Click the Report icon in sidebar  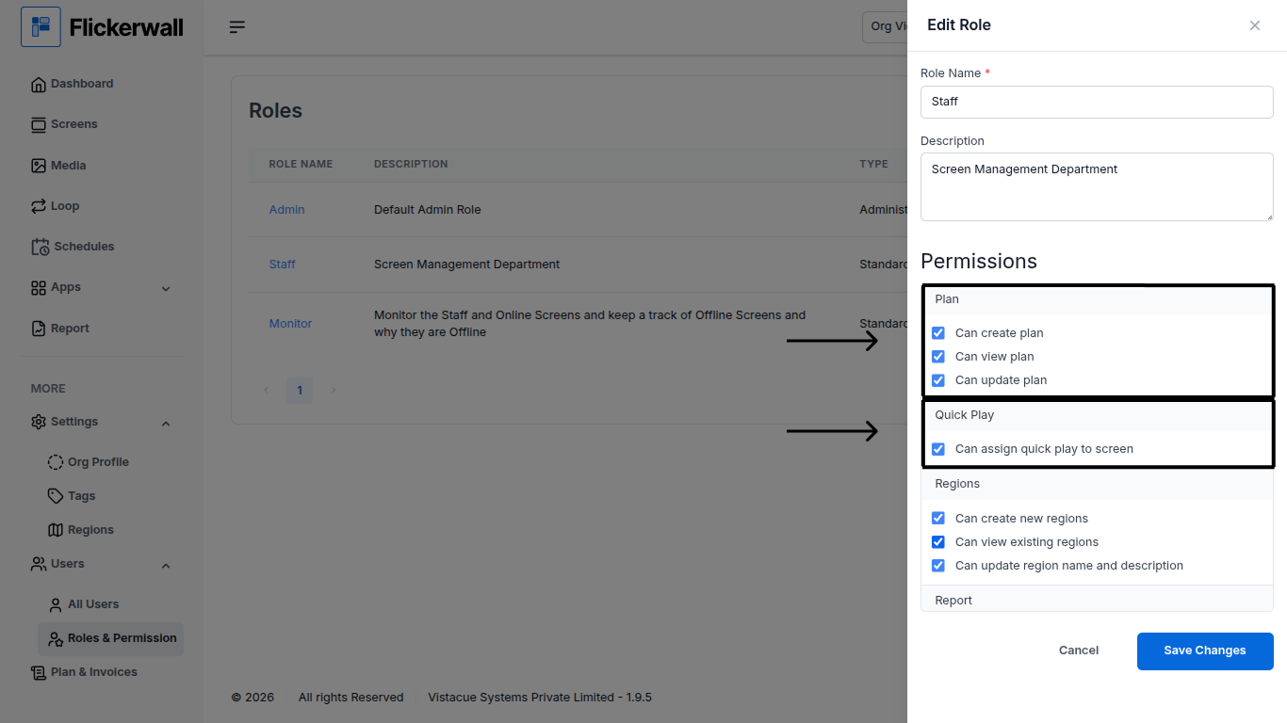coord(39,329)
